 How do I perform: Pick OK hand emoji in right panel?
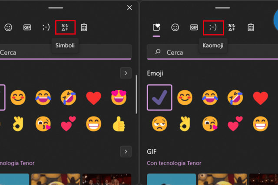(x=185, y=124)
